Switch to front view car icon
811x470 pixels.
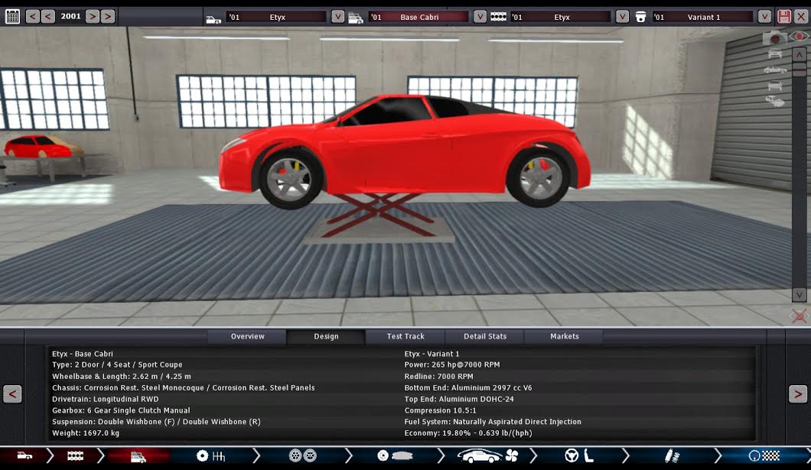[x=775, y=53]
